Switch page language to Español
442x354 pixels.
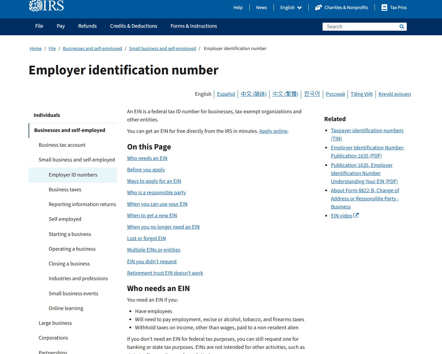pos(226,94)
